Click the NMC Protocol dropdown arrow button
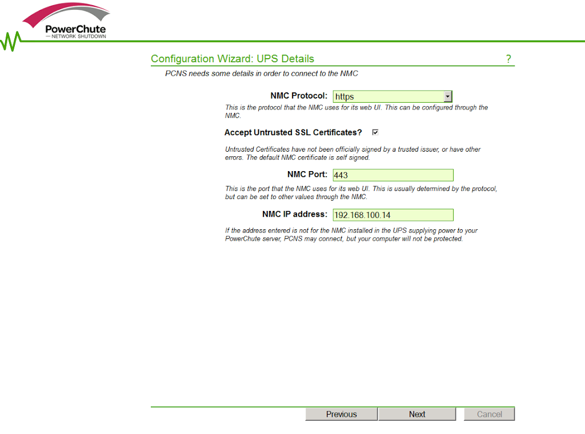The height and width of the screenshot is (434, 585). pos(448,97)
